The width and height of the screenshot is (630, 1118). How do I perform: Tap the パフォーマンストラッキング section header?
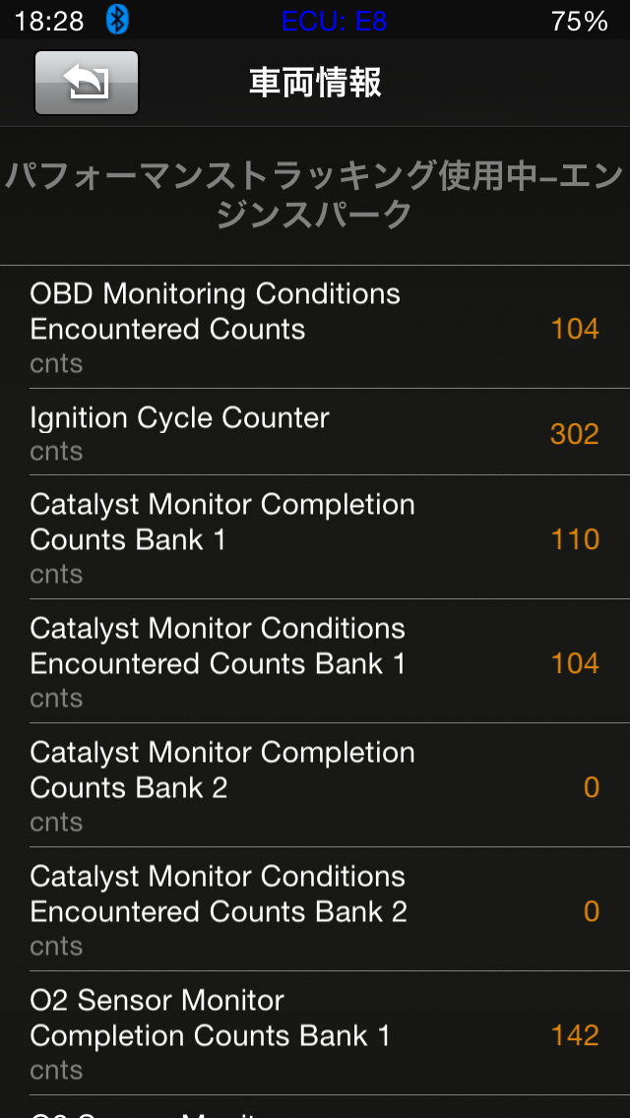tap(315, 195)
